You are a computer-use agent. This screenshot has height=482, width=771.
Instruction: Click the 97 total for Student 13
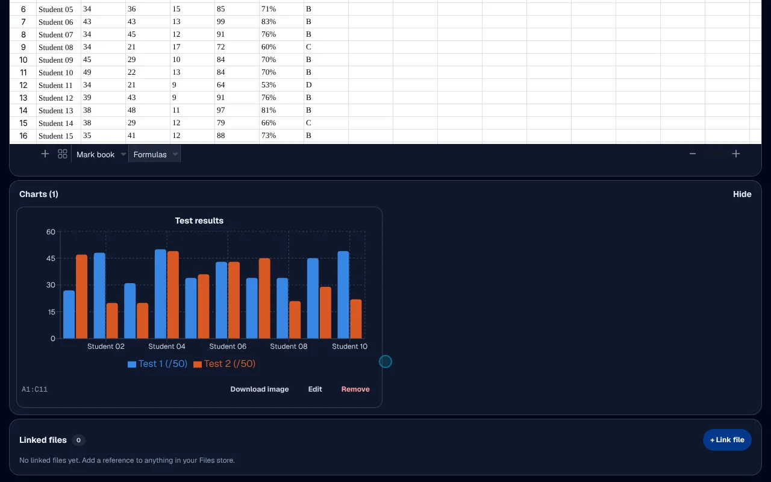237,110
